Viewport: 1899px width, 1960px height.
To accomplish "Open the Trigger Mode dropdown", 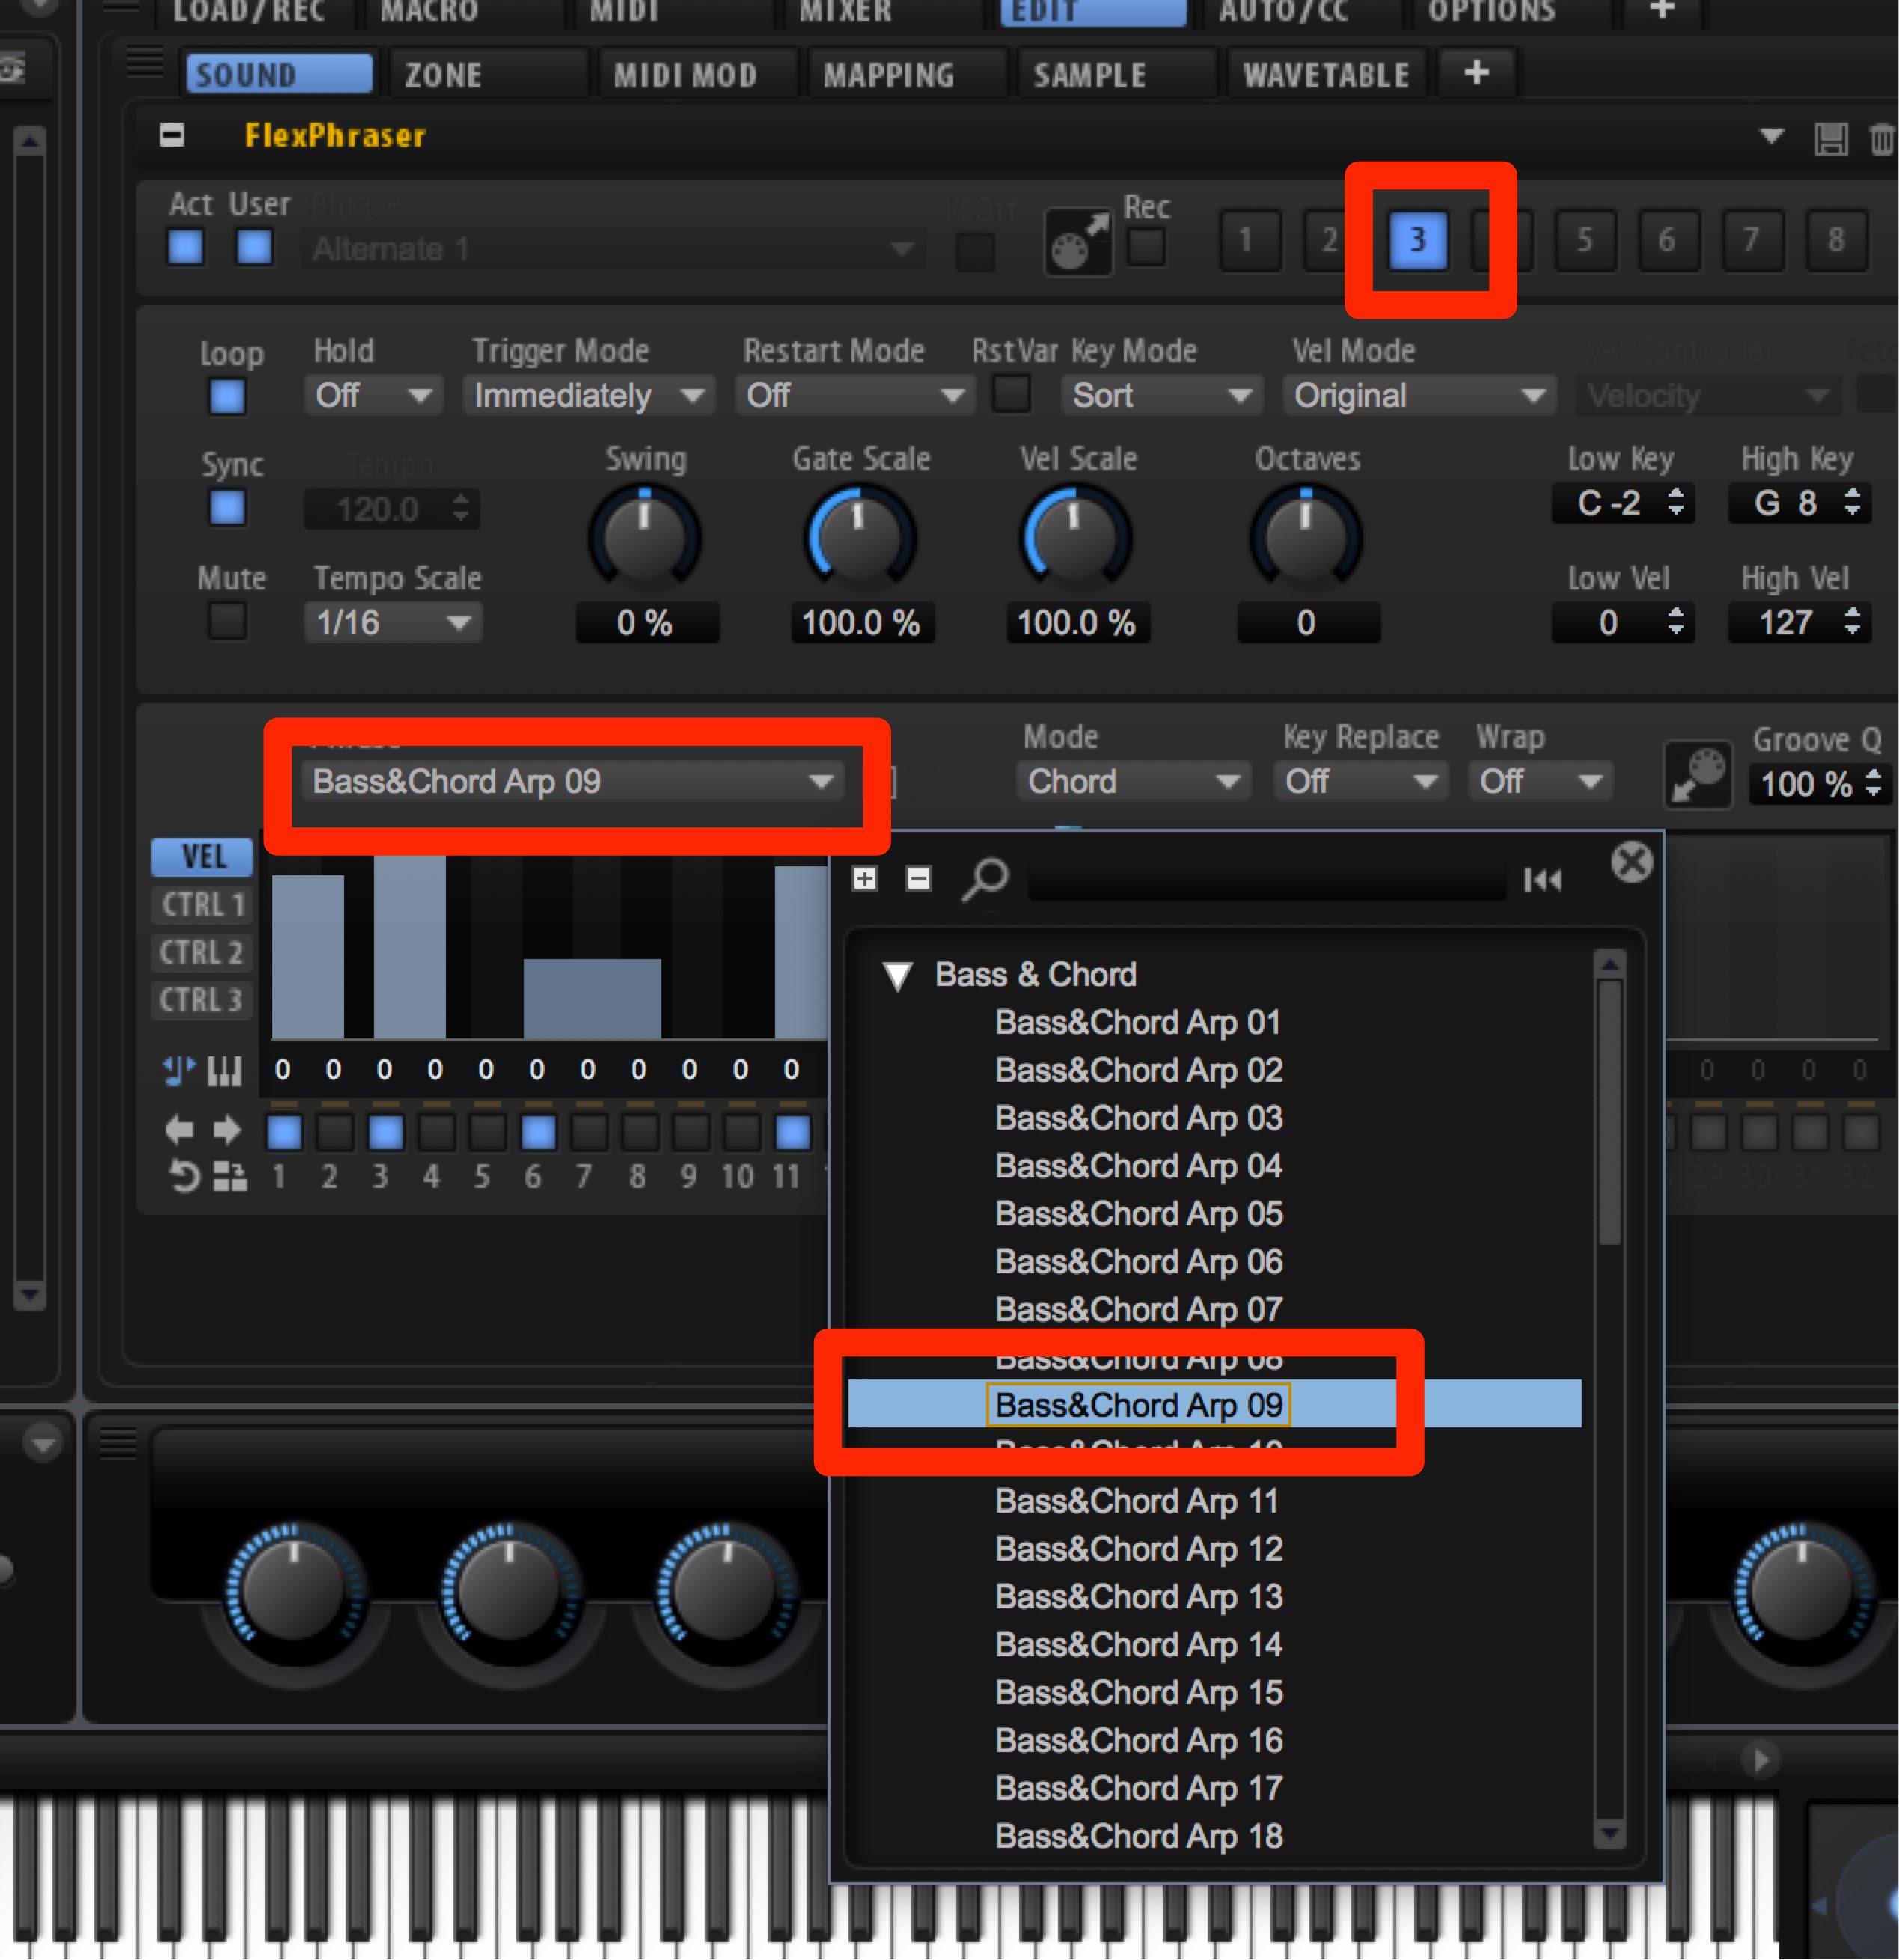I will 588,396.
